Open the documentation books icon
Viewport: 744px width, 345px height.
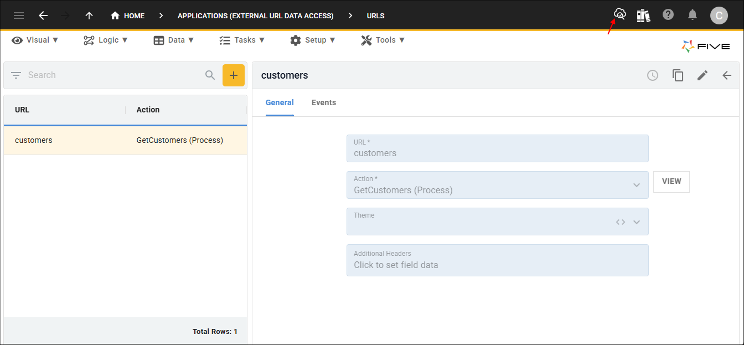coord(643,16)
